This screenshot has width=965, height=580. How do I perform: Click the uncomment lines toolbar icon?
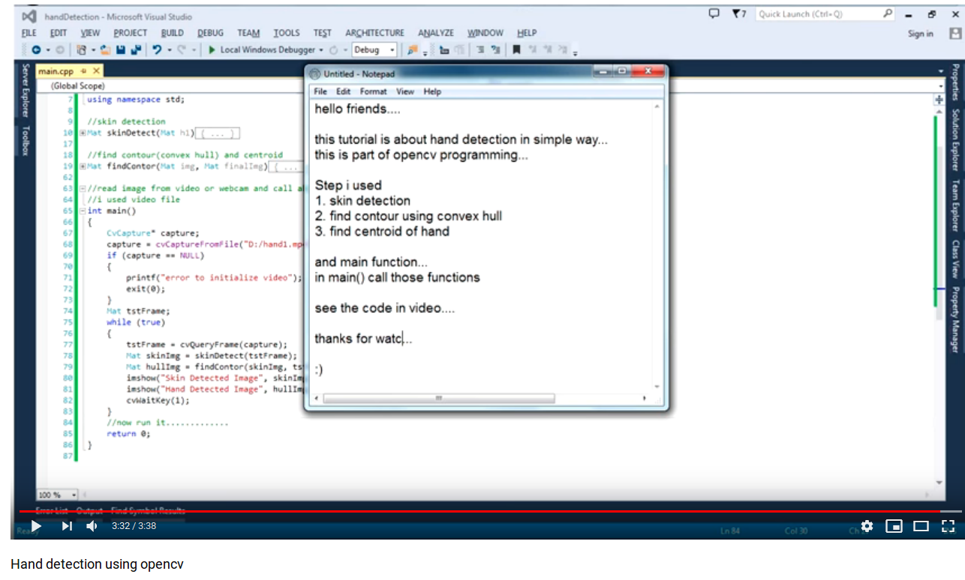tap(495, 50)
